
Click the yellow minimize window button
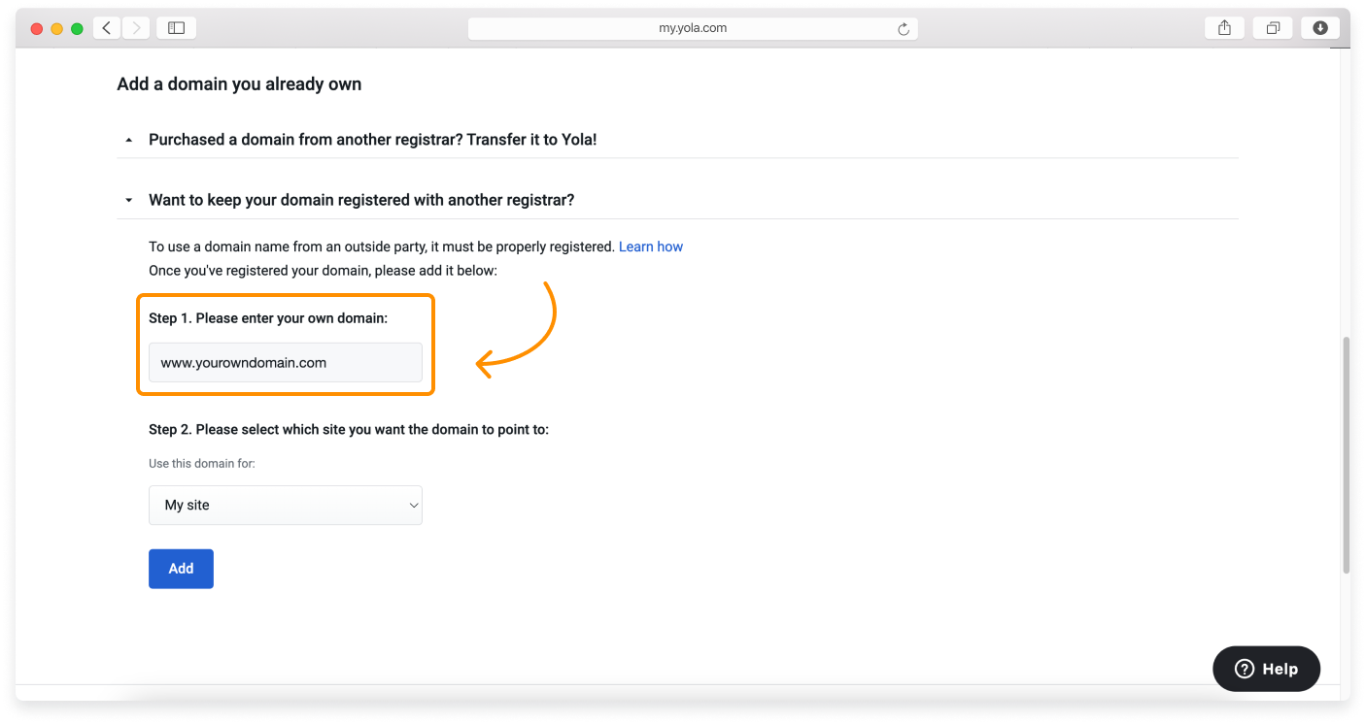(57, 29)
